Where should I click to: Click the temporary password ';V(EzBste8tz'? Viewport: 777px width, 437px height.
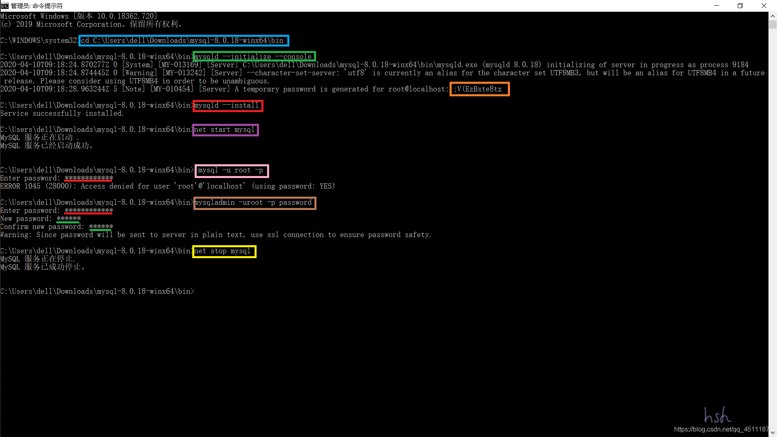[x=478, y=89]
